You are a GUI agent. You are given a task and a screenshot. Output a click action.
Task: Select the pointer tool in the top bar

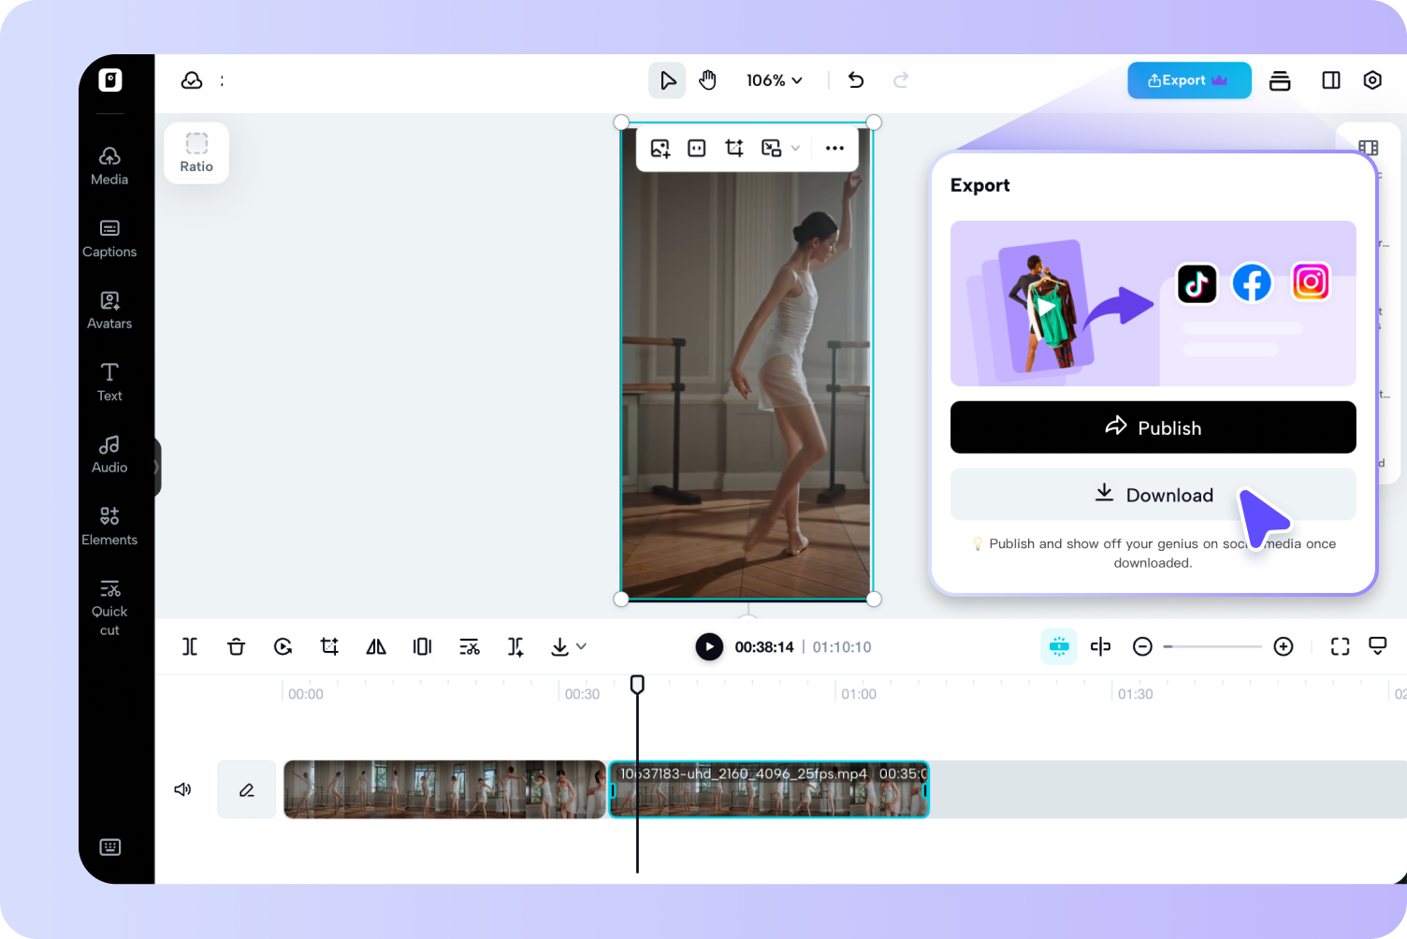(x=667, y=80)
